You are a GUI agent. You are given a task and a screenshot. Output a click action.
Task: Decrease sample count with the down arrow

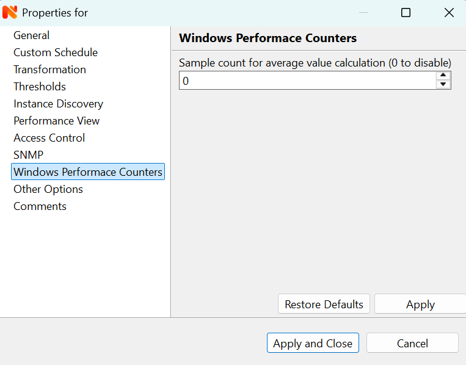pyautogui.click(x=443, y=84)
